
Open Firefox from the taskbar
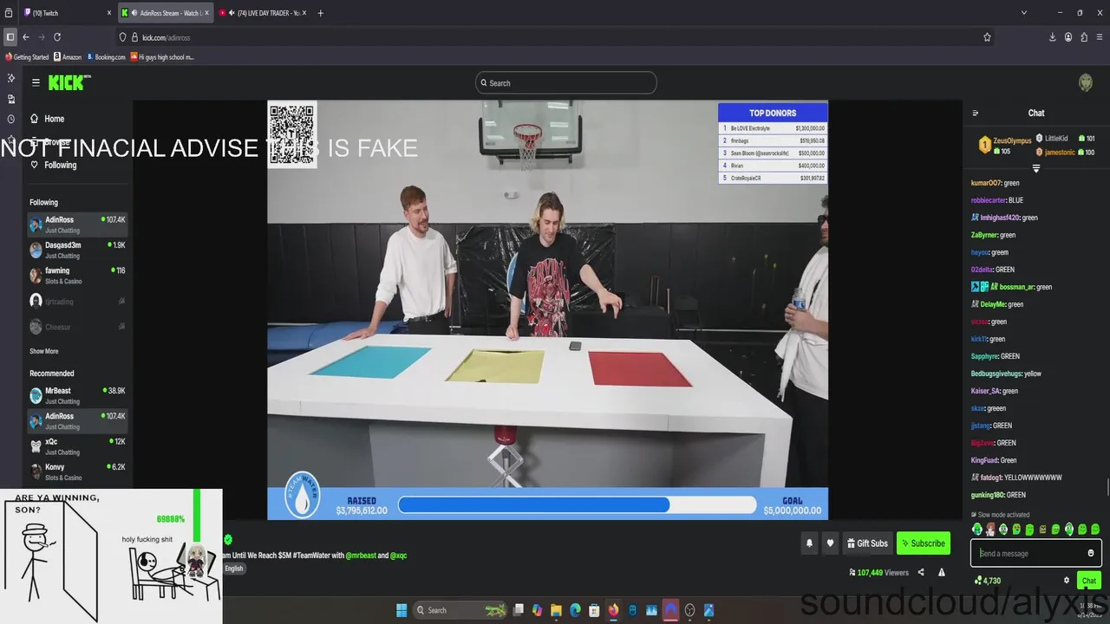click(x=614, y=610)
